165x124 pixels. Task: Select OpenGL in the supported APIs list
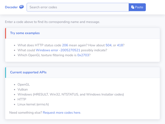[24, 84]
